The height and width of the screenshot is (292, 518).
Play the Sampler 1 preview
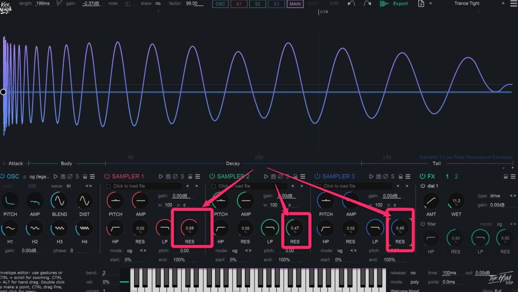tap(161, 176)
